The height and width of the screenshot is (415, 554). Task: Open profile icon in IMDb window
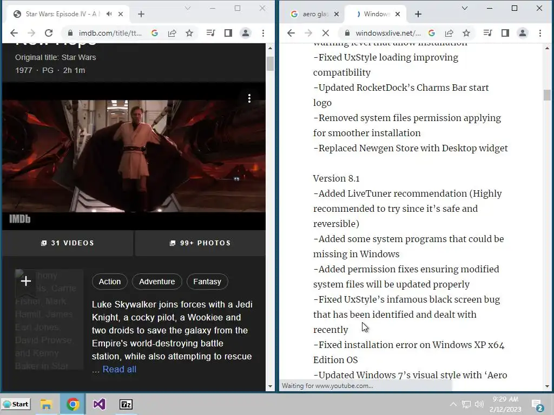click(x=246, y=33)
